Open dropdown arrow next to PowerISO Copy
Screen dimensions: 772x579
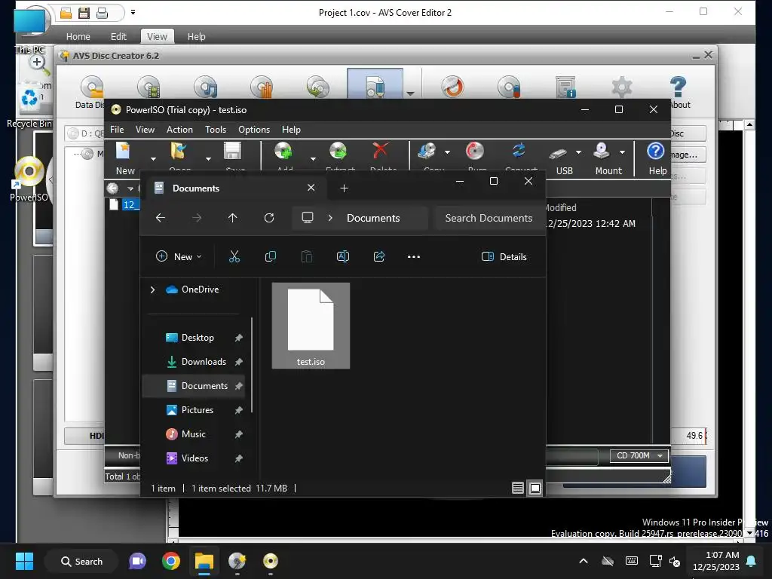[x=447, y=152]
